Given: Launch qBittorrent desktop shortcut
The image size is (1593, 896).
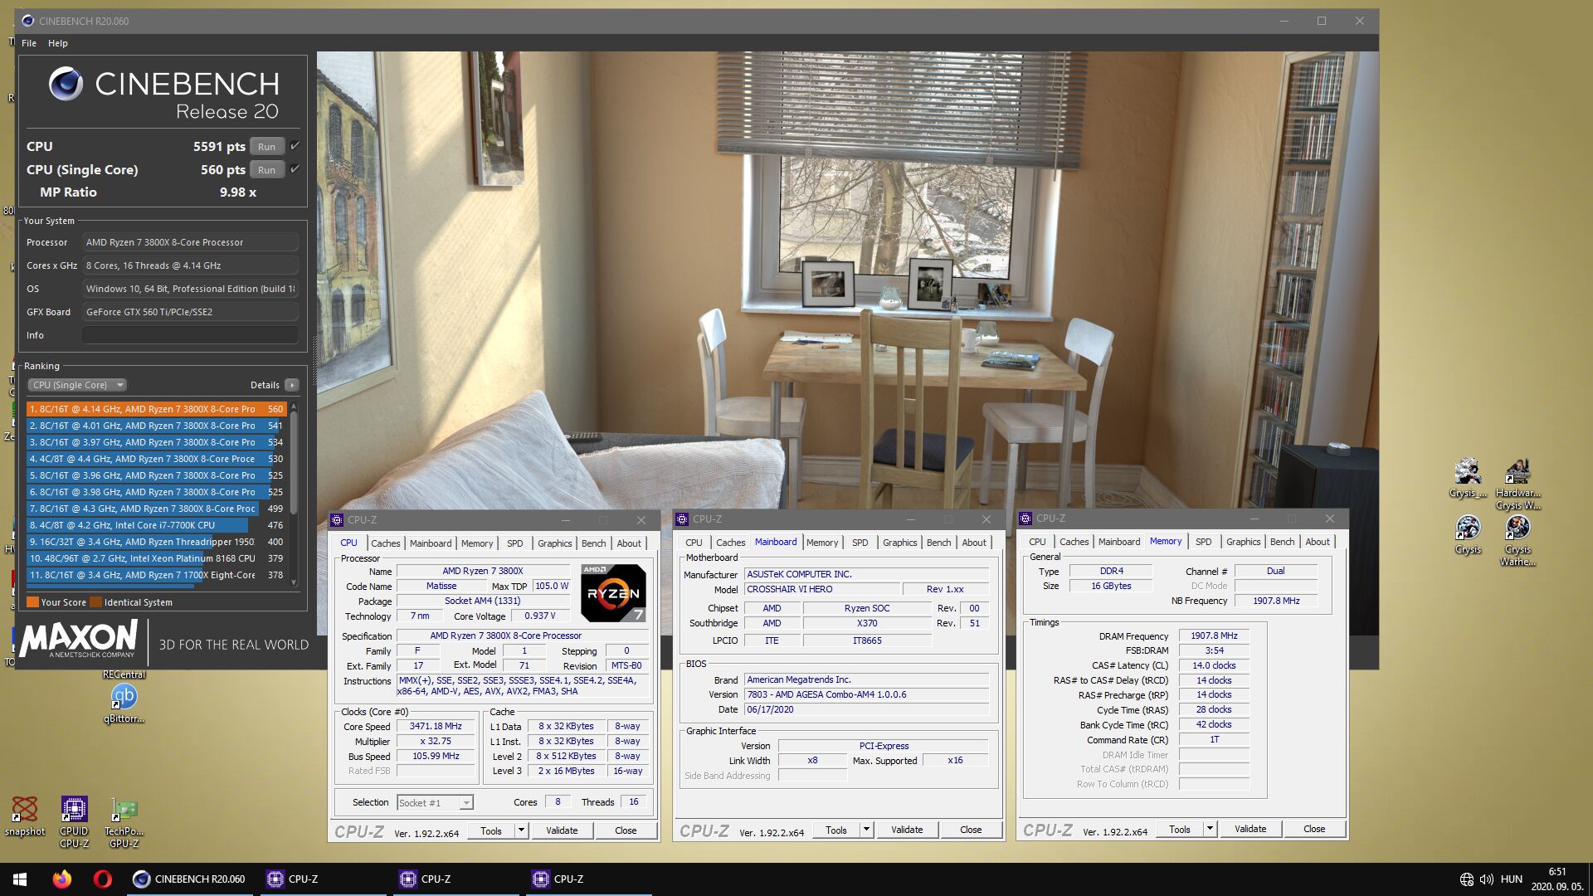Looking at the screenshot, I should tap(124, 697).
